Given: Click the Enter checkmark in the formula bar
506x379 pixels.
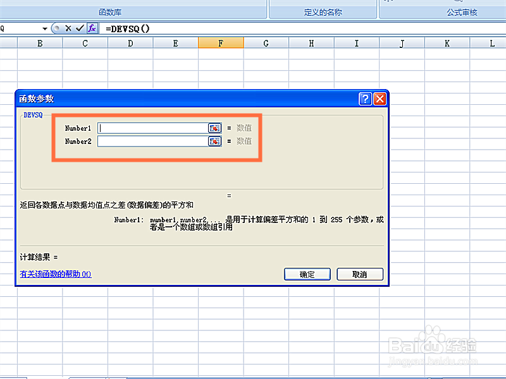Looking at the screenshot, I should 79,28.
